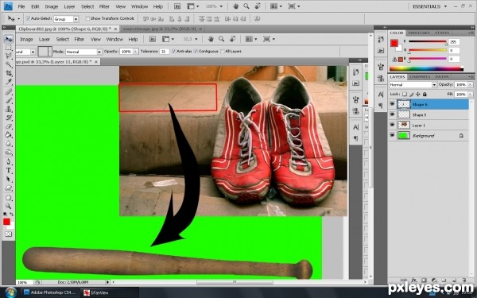The height and width of the screenshot is (298, 477).
Task: Click the document horizontal scrollbar
Action: [240, 282]
